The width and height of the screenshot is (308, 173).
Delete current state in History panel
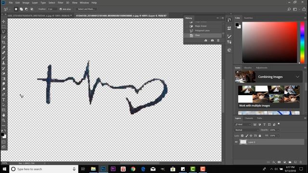218,40
